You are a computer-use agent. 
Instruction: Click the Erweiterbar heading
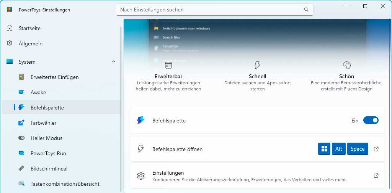pos(168,76)
